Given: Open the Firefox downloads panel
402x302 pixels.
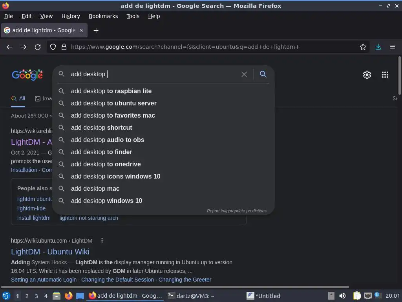Looking at the screenshot, I should (x=378, y=47).
